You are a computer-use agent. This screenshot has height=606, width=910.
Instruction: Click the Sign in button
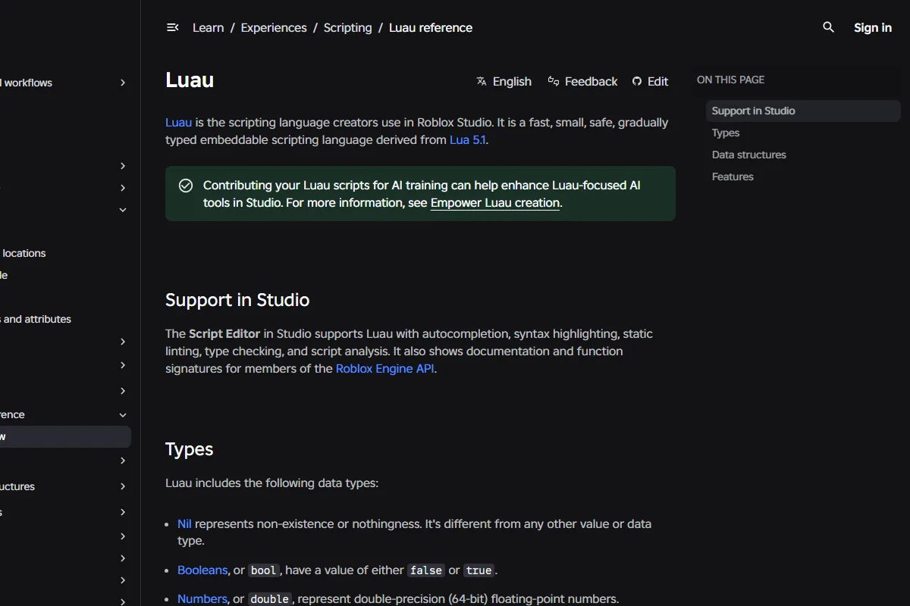[873, 27]
